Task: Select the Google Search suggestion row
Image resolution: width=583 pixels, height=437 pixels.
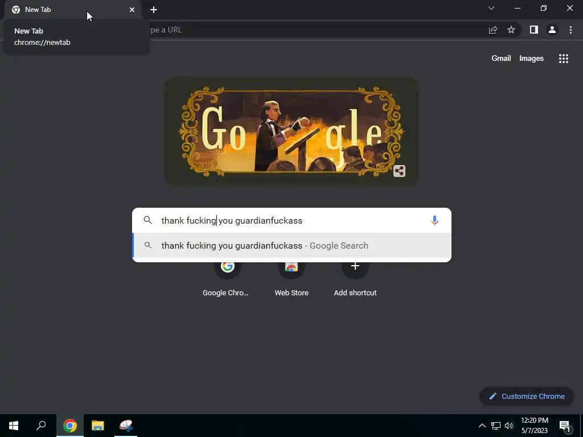Action: point(292,246)
